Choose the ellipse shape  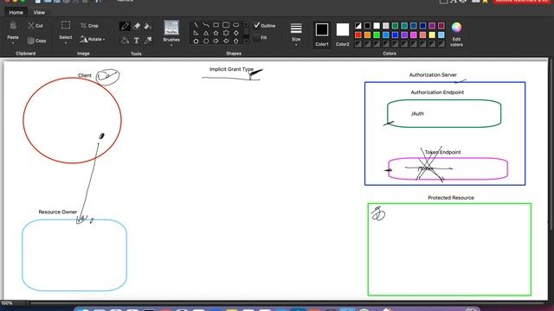235,25
